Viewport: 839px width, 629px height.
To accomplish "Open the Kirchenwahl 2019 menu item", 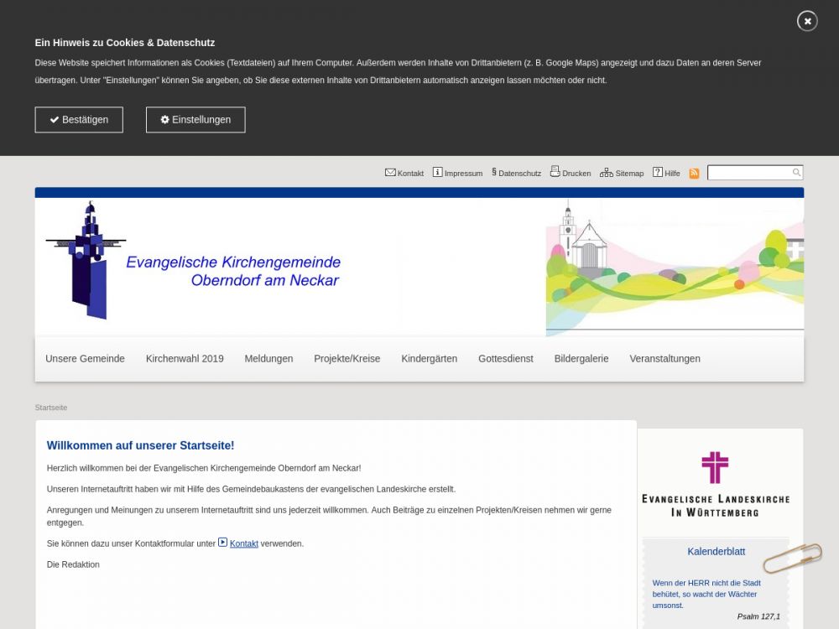I will (185, 359).
